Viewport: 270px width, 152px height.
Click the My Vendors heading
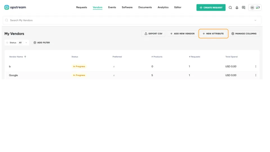point(14,33)
